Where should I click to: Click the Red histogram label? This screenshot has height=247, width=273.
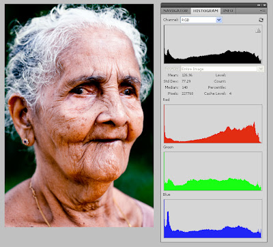pyautogui.click(x=167, y=100)
